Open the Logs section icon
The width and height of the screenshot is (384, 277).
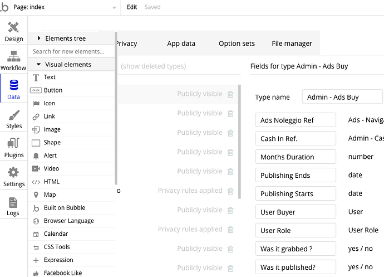pos(13,202)
